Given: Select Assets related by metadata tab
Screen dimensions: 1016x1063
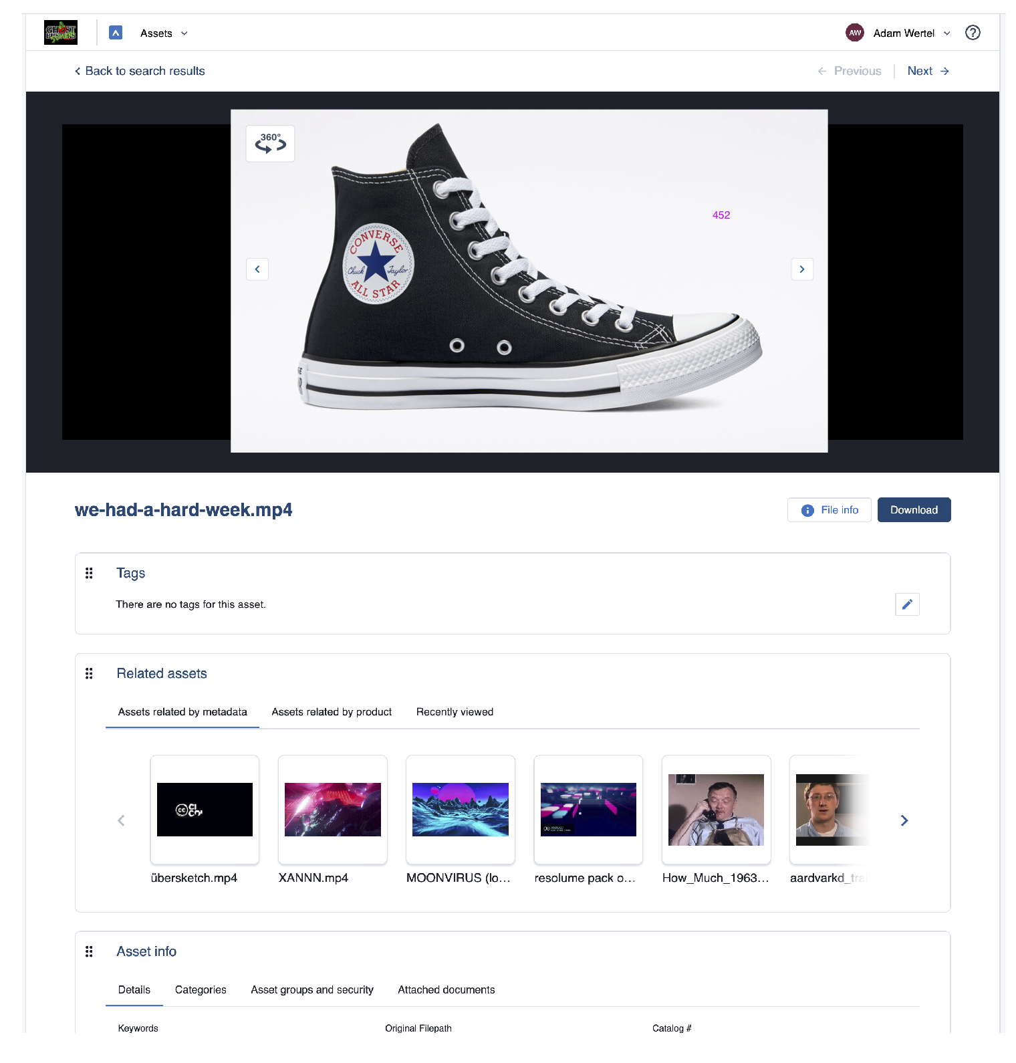Looking at the screenshot, I should [182, 712].
